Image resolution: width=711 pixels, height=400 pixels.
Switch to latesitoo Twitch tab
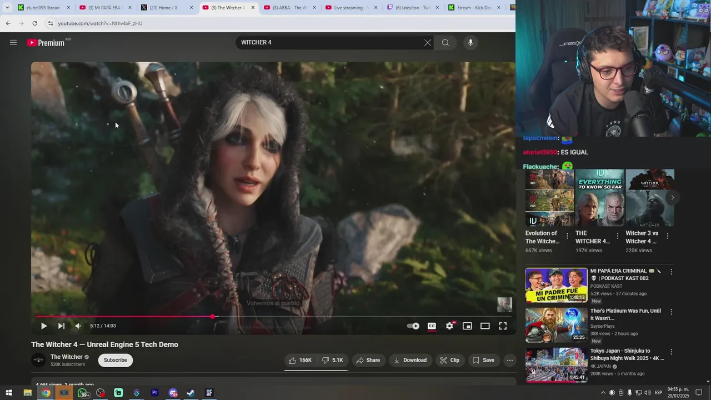pos(414,8)
